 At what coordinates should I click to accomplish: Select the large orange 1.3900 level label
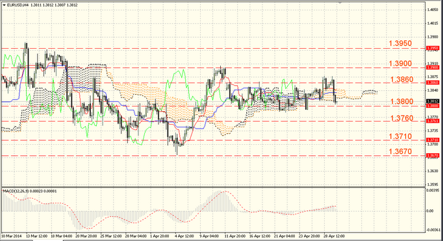pyautogui.click(x=400, y=64)
